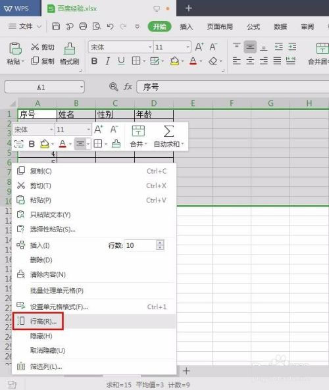Image resolution: width=329 pixels, height=390 pixels.
Task: Click the Save icon in quick toolbar
Action: 56,26
